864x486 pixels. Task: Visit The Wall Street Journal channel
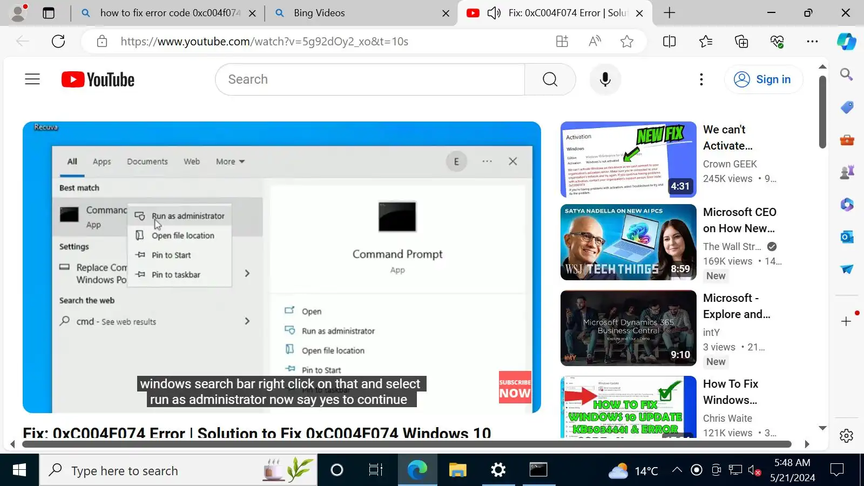pos(732,247)
